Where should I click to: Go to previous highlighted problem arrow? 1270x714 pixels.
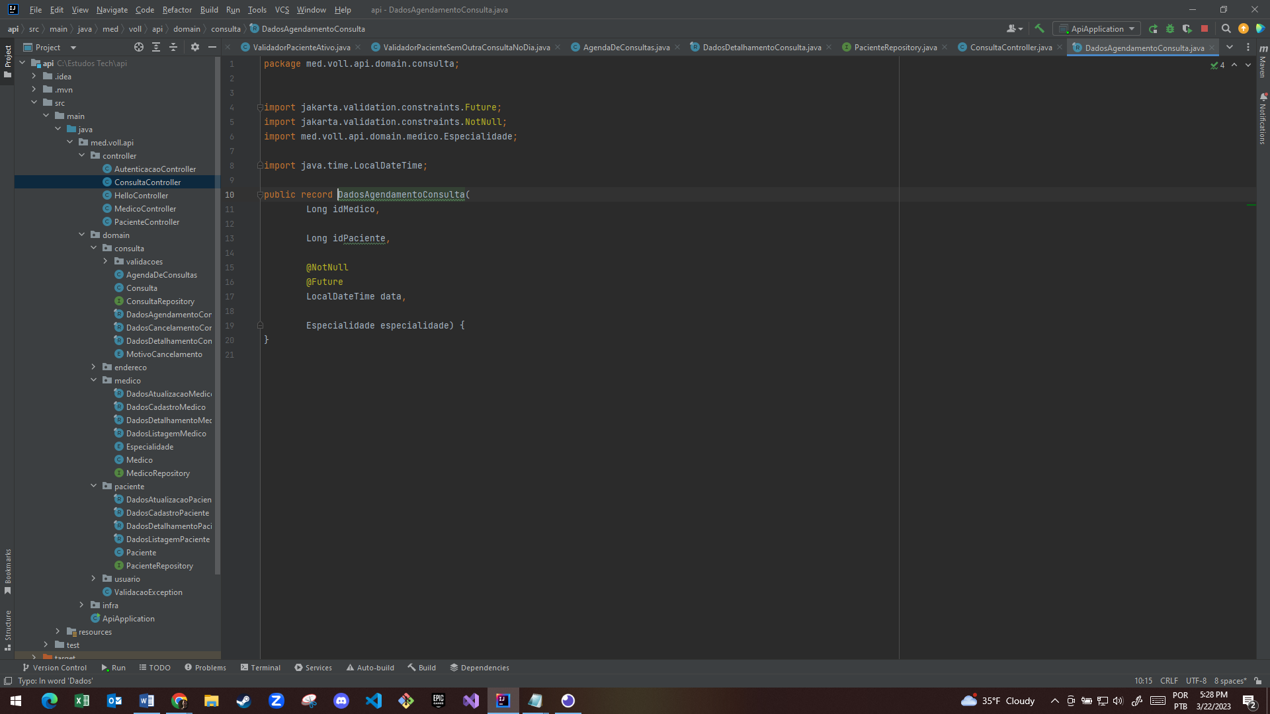point(1234,65)
